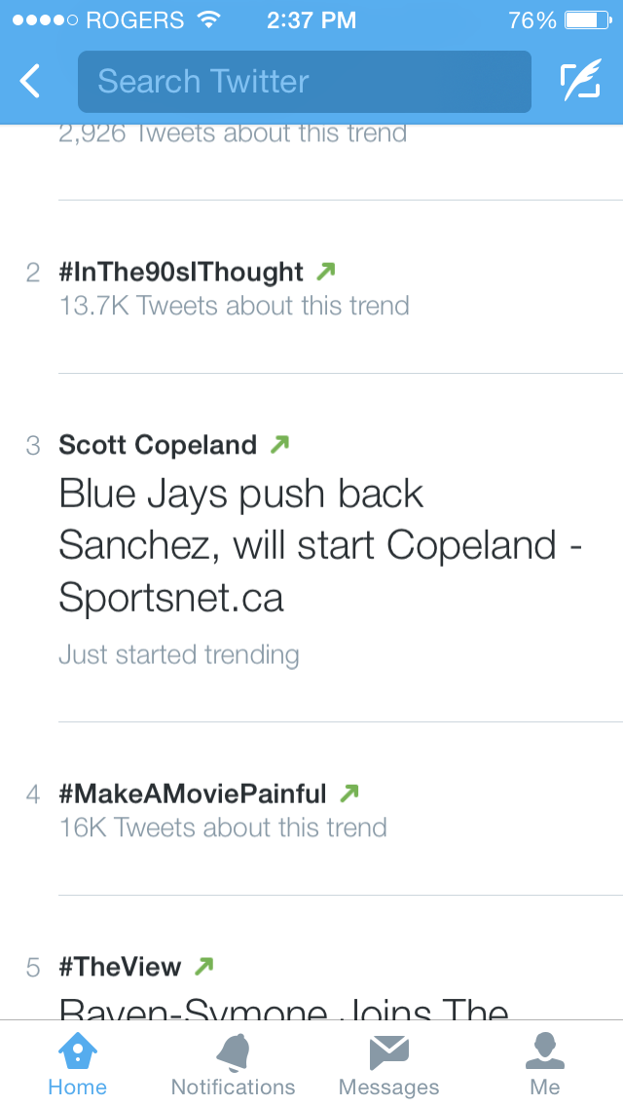This screenshot has height=1106, width=623.
Task: Tap trending arrow beside Scott Copeland
Action: (x=279, y=445)
